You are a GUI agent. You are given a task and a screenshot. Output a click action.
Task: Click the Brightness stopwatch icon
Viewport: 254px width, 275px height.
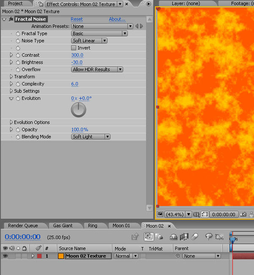point(18,62)
